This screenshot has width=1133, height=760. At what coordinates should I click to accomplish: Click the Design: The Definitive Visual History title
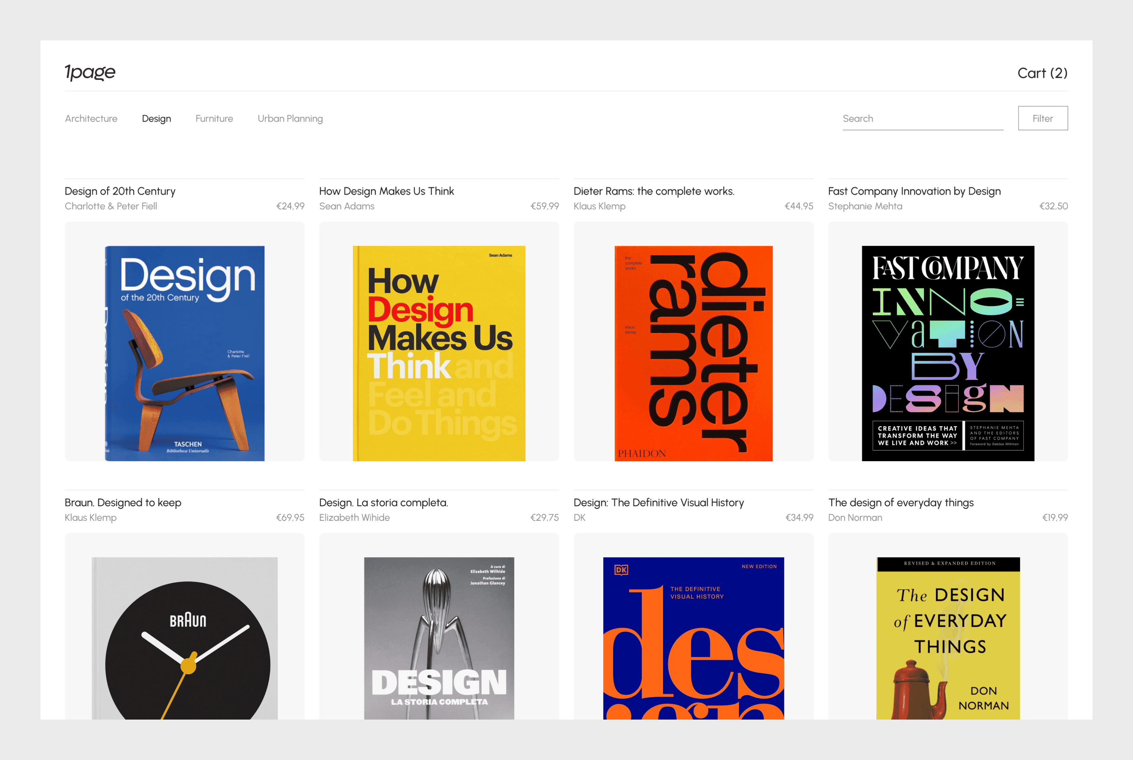pos(659,503)
